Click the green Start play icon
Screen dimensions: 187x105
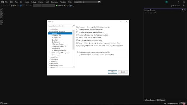coord(57,6)
